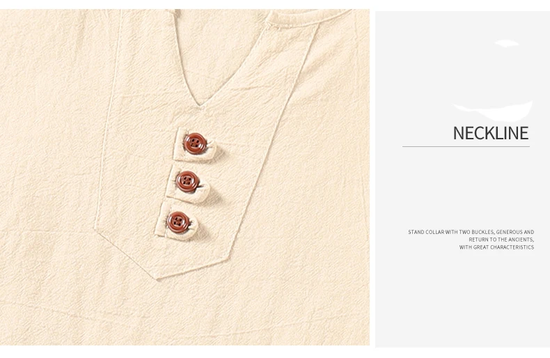Click the pointed bottom tip of the placket
This screenshot has width=550, height=358.
pyautogui.click(x=157, y=277)
